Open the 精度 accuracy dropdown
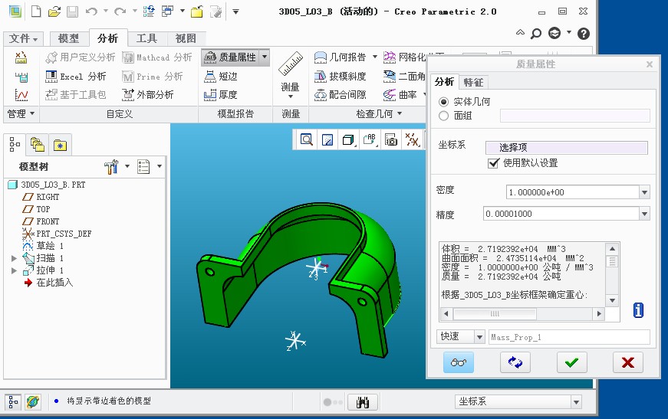 point(643,214)
